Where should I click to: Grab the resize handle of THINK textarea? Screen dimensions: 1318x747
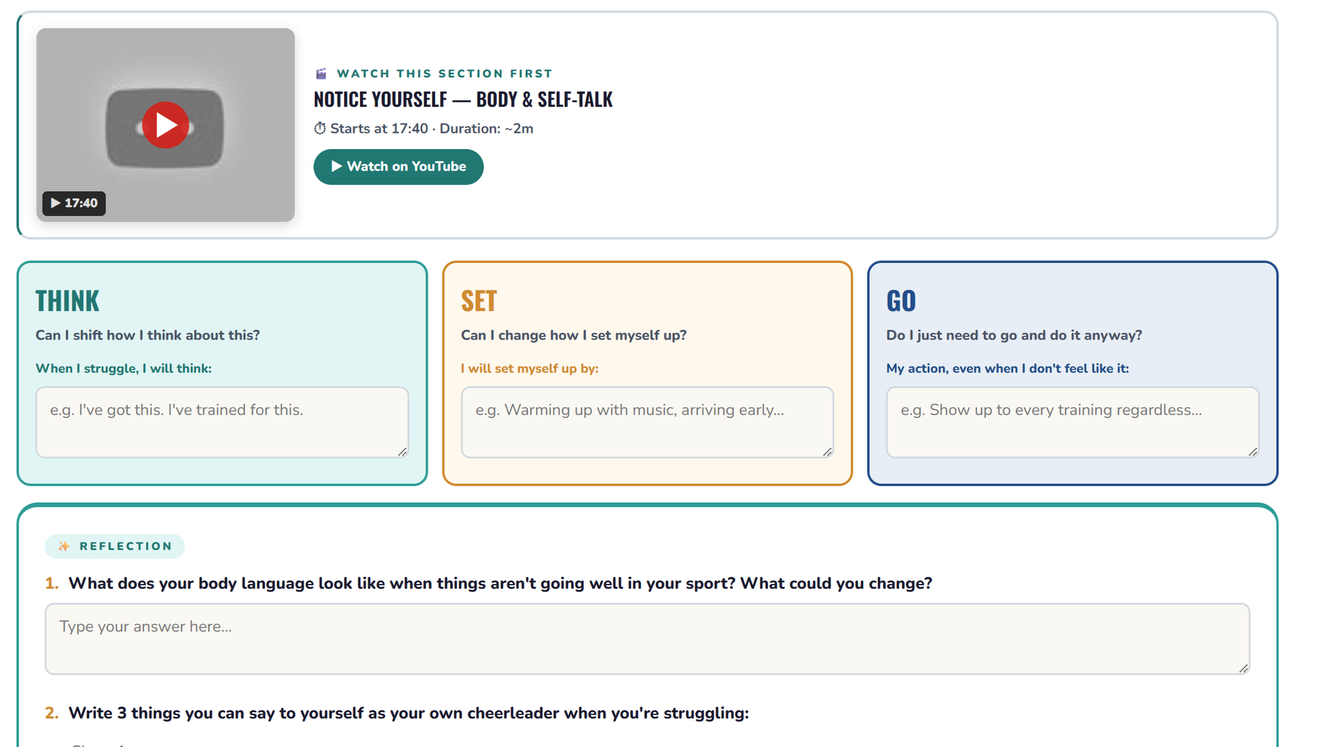click(402, 451)
